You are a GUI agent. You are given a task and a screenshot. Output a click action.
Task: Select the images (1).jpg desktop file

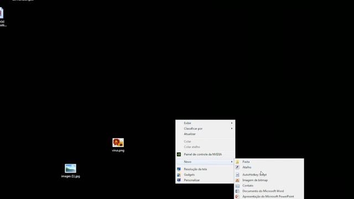click(x=70, y=171)
